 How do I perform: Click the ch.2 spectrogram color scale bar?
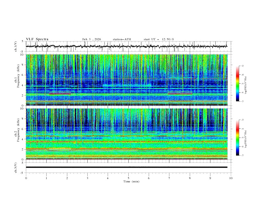coord(237,138)
